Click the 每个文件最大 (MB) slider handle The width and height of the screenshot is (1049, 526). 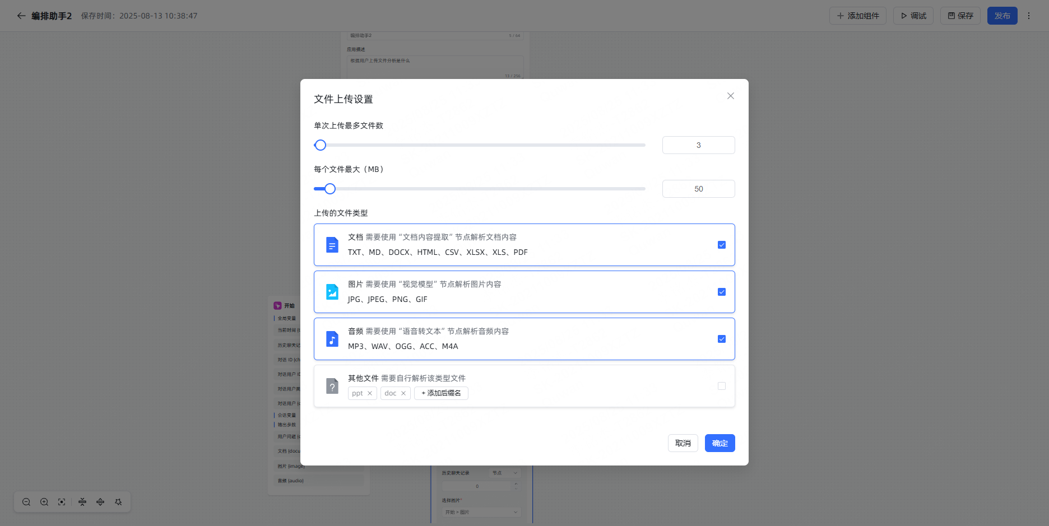(330, 189)
